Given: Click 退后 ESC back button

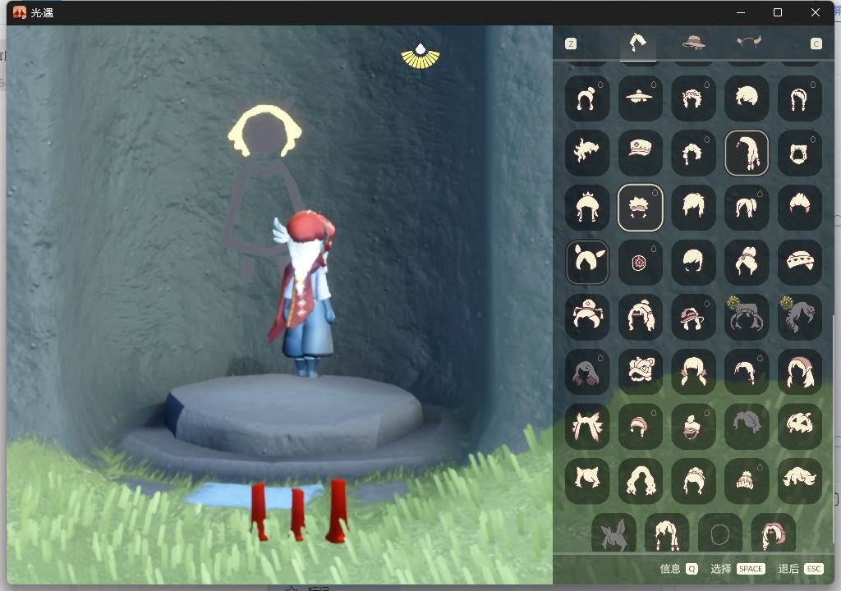Looking at the screenshot, I should [x=800, y=569].
